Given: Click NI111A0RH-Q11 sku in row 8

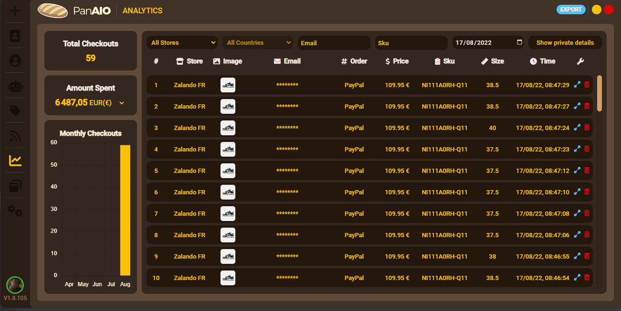Looking at the screenshot, I should click(x=445, y=235).
